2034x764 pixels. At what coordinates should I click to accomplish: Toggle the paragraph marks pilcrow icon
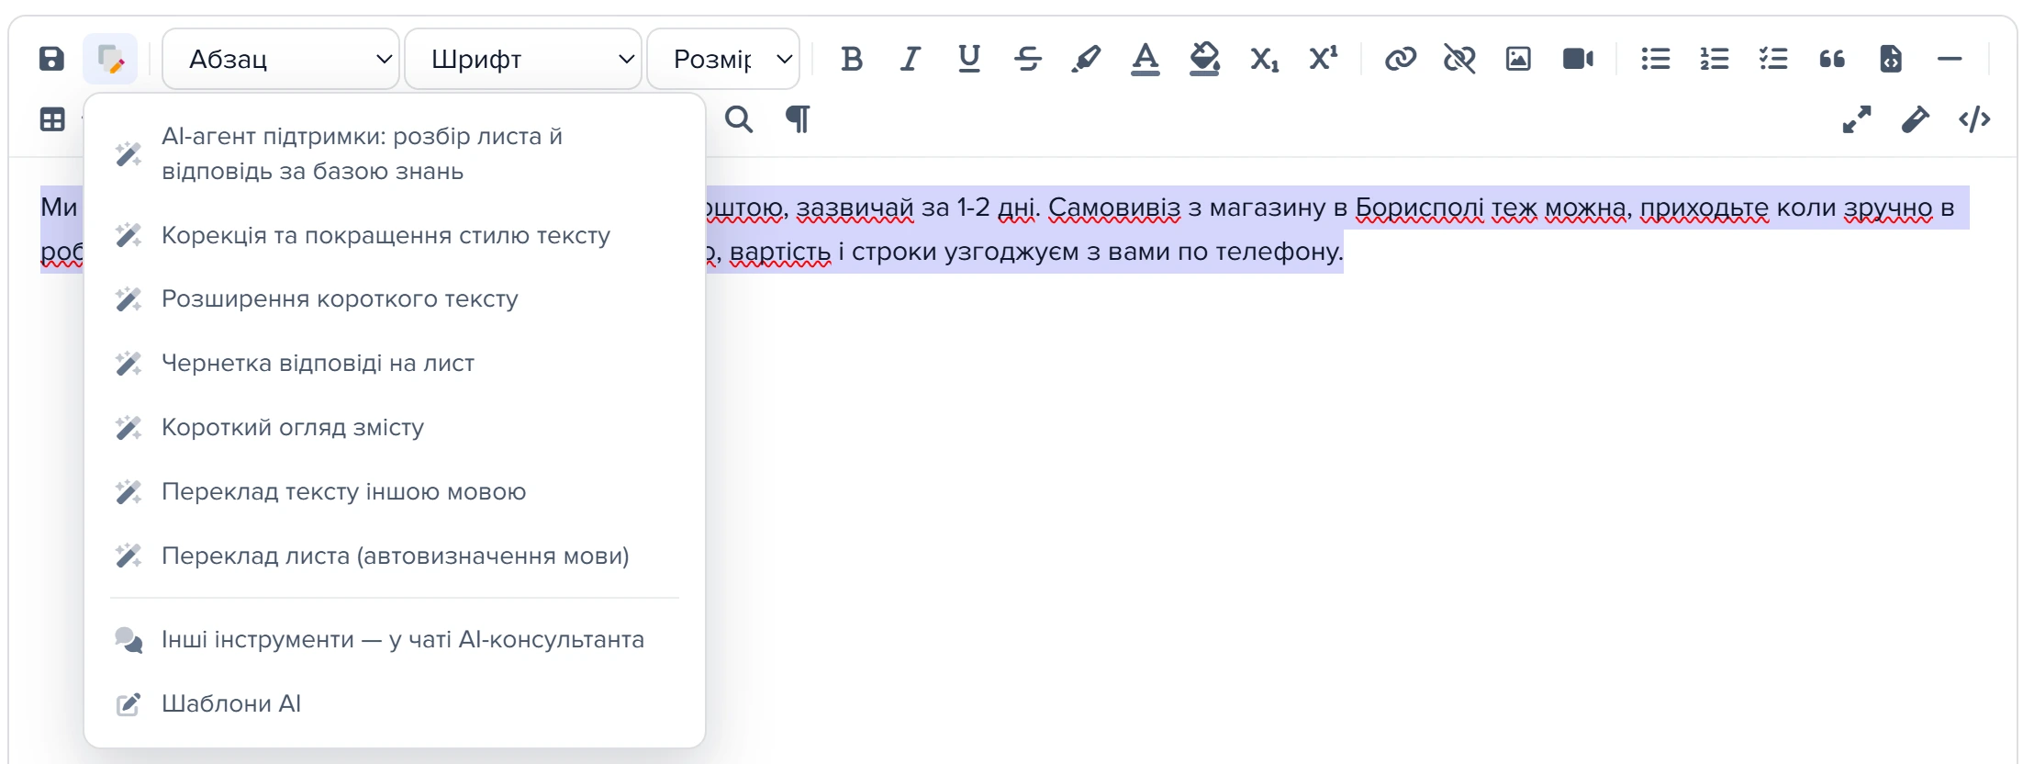click(x=798, y=119)
